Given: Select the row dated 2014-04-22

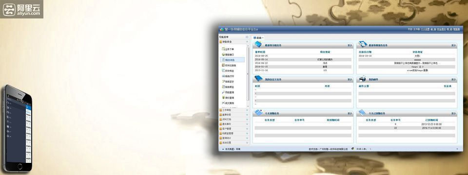Looking at the screenshot, I should click(x=303, y=63).
